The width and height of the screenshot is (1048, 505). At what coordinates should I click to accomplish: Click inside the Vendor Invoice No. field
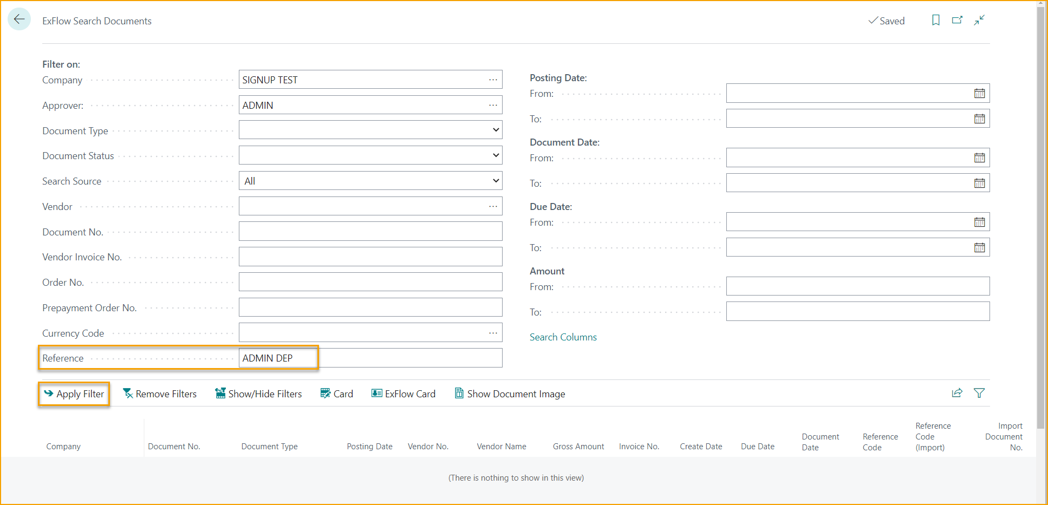click(x=370, y=256)
